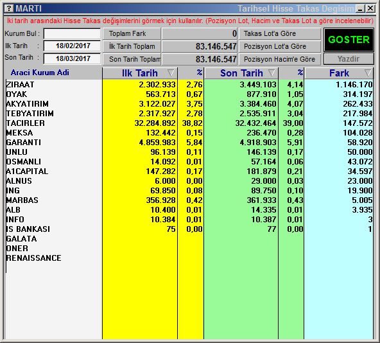The width and height of the screenshot is (380, 343).
Task: Select the ALNUS row name
Action: point(19,180)
